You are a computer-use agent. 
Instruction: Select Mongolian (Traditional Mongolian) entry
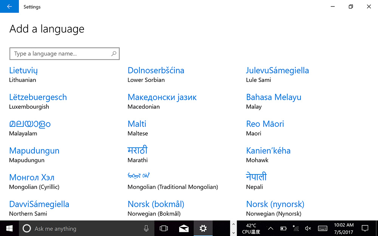coord(173,182)
